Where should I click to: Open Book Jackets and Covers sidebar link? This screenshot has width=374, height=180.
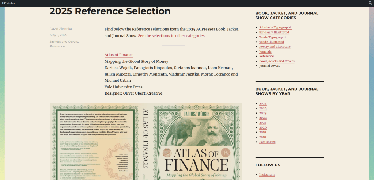(276, 61)
